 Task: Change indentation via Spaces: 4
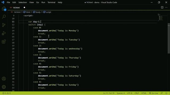tap(121, 93)
